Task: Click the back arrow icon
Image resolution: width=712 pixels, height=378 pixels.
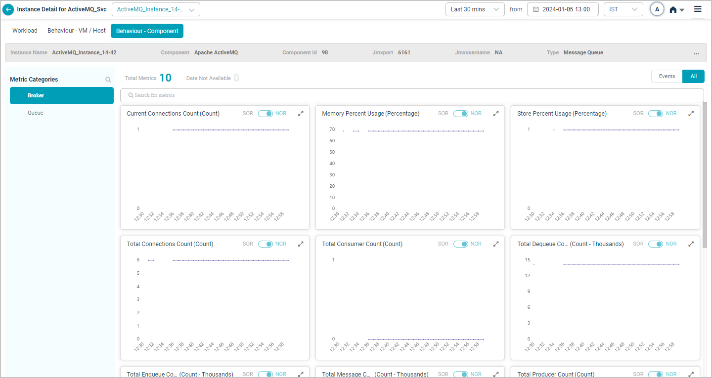Action: (8, 9)
